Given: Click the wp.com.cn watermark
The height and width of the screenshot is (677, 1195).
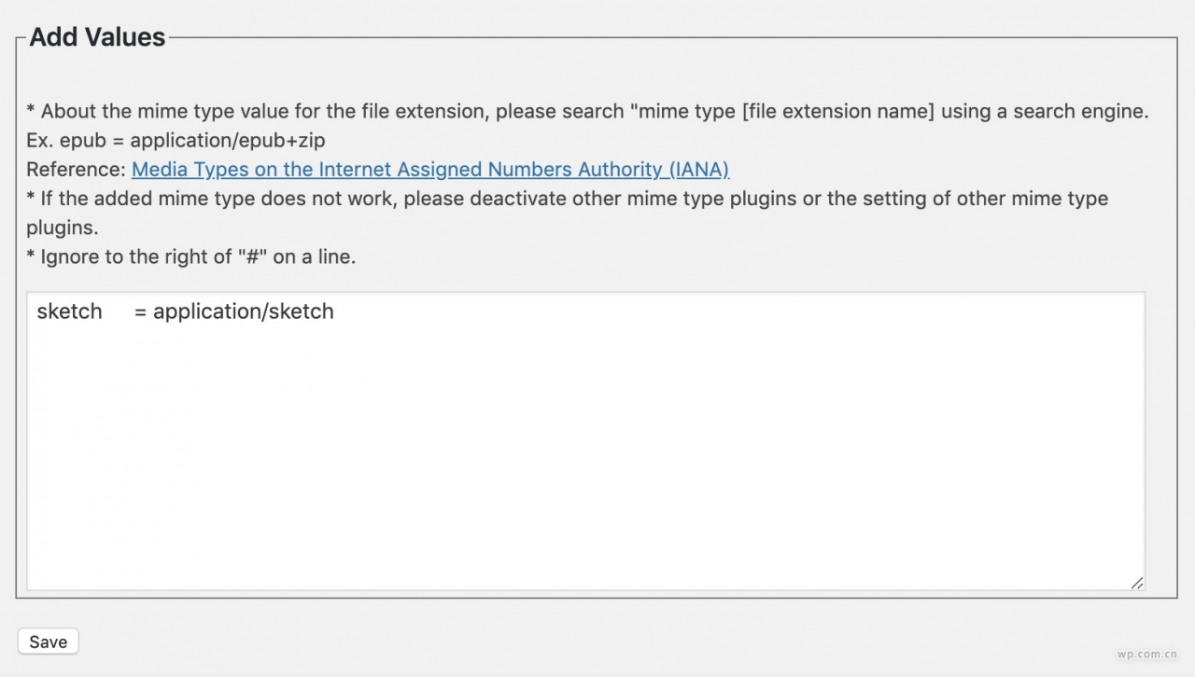Looking at the screenshot, I should pos(1146,653).
